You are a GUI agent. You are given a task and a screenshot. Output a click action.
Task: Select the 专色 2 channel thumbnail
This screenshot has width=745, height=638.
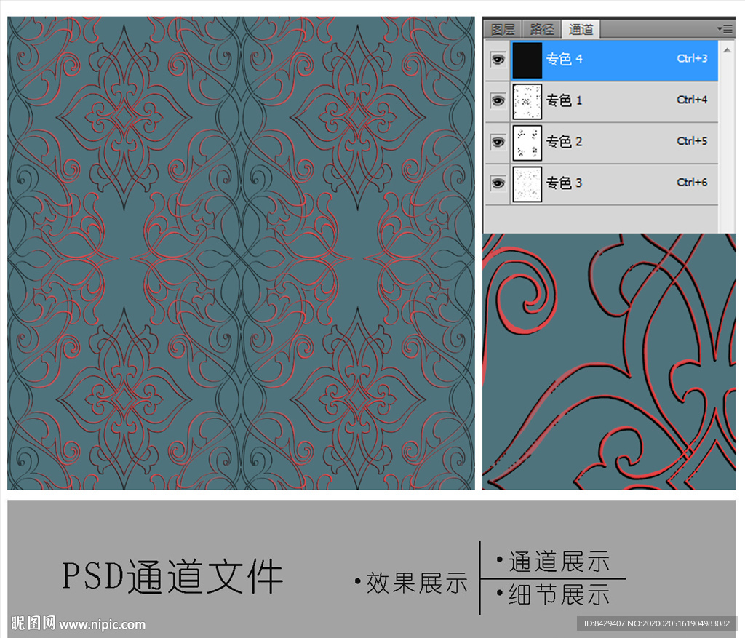click(527, 143)
